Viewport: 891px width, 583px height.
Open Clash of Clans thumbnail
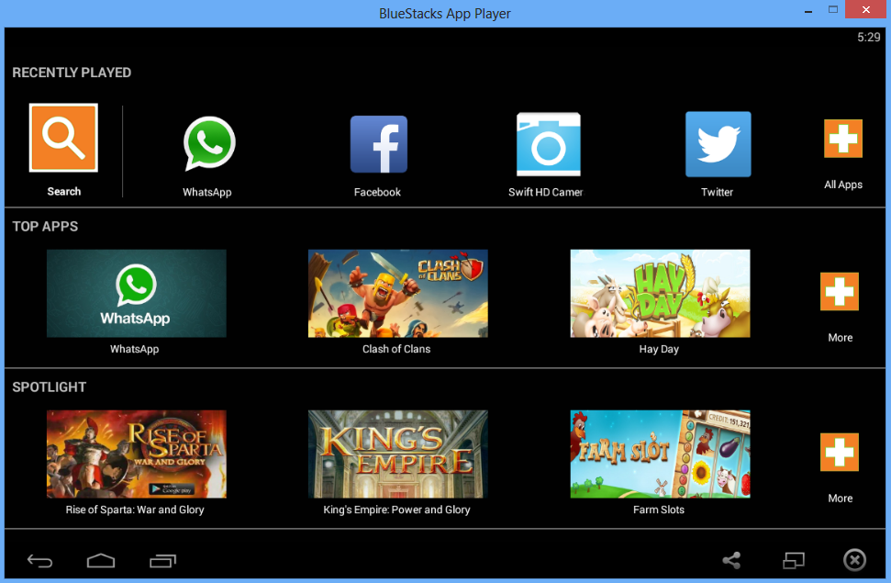pos(397,294)
